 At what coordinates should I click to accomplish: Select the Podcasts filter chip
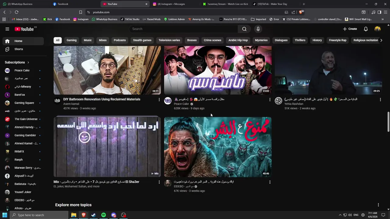coord(120,40)
